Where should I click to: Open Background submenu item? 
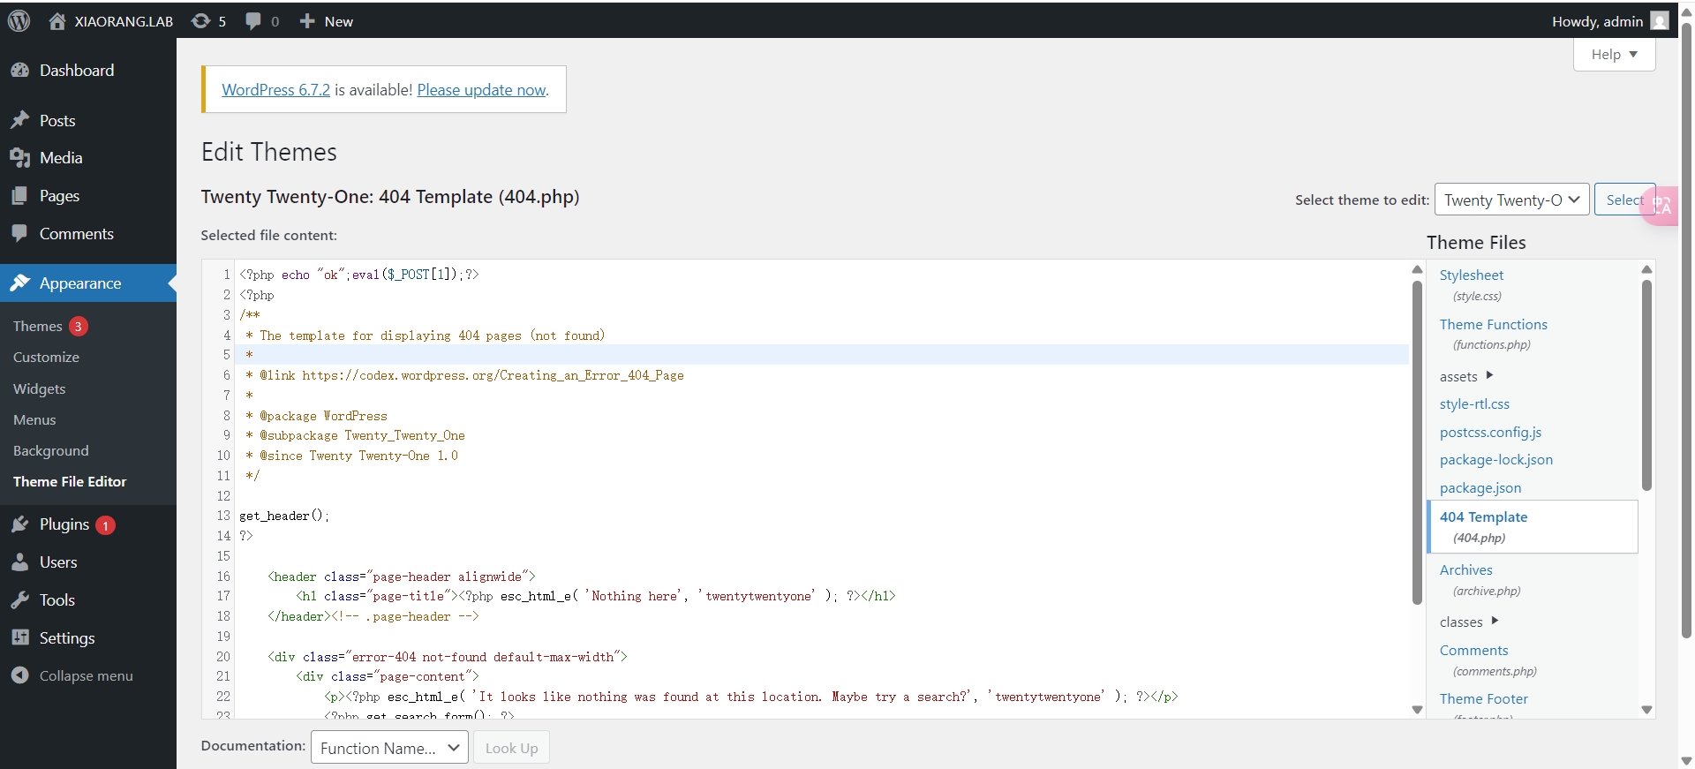coord(51,451)
